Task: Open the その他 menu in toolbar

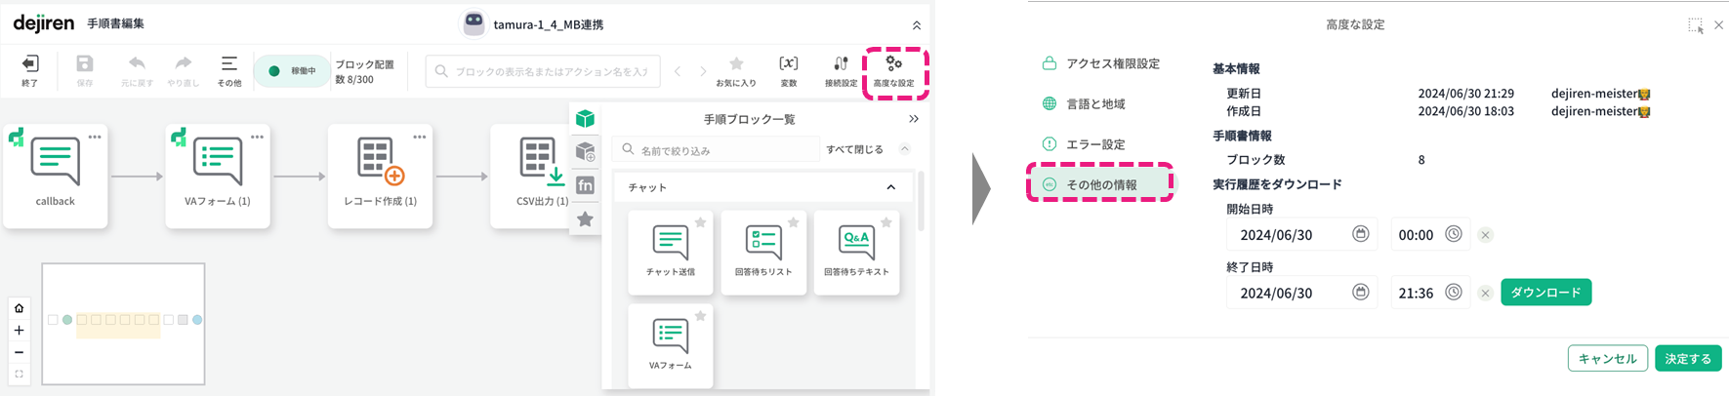Action: 229,64
